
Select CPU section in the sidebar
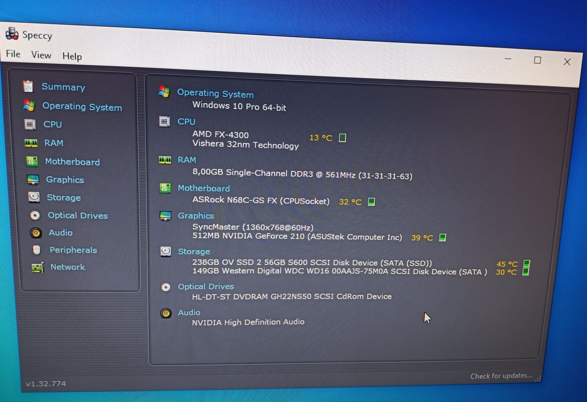click(x=53, y=124)
